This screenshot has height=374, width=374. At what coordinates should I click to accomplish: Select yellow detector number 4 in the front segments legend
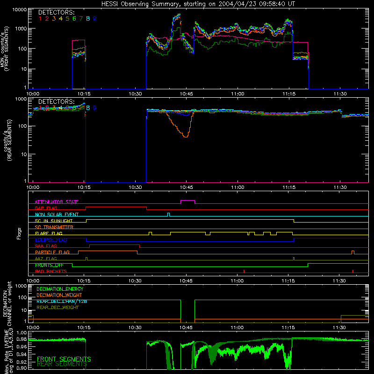pos(61,19)
